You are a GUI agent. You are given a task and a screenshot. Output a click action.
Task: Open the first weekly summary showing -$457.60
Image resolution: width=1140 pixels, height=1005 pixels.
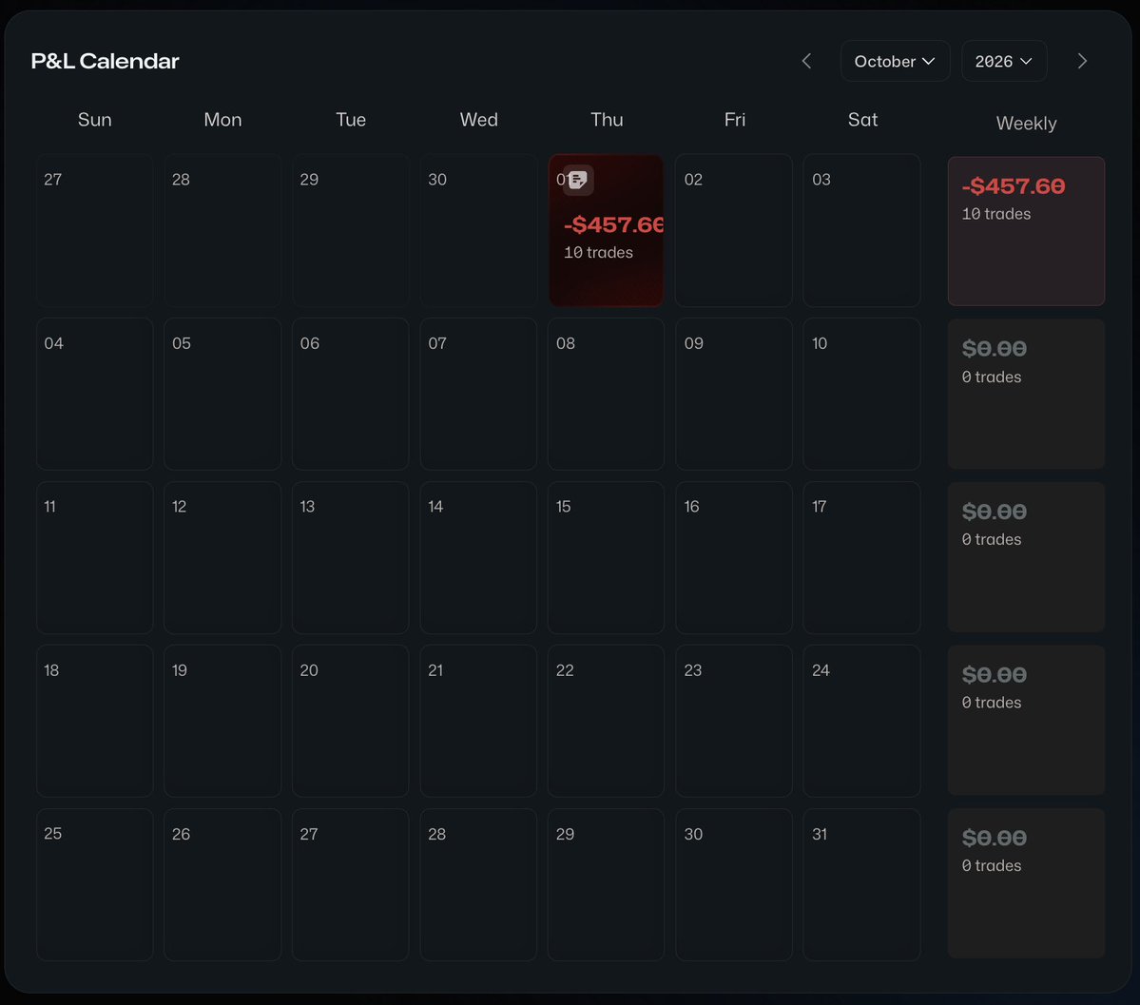click(x=1026, y=231)
